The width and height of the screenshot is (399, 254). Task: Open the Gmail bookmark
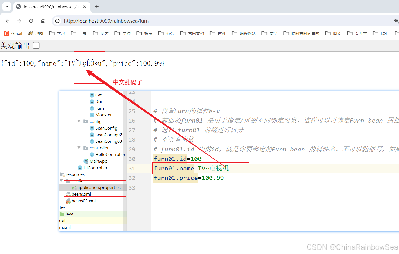click(13, 33)
